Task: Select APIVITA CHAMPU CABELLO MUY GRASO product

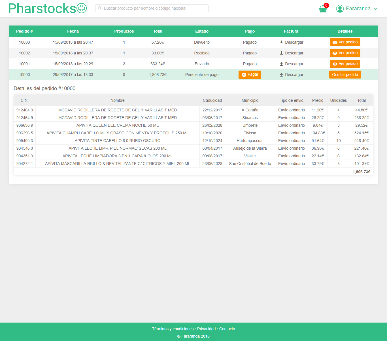Action: pyautogui.click(x=118, y=133)
